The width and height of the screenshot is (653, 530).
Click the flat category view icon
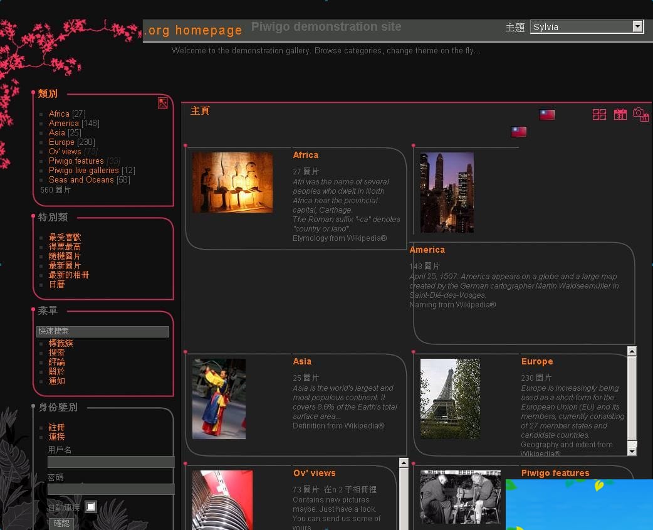pyautogui.click(x=599, y=115)
